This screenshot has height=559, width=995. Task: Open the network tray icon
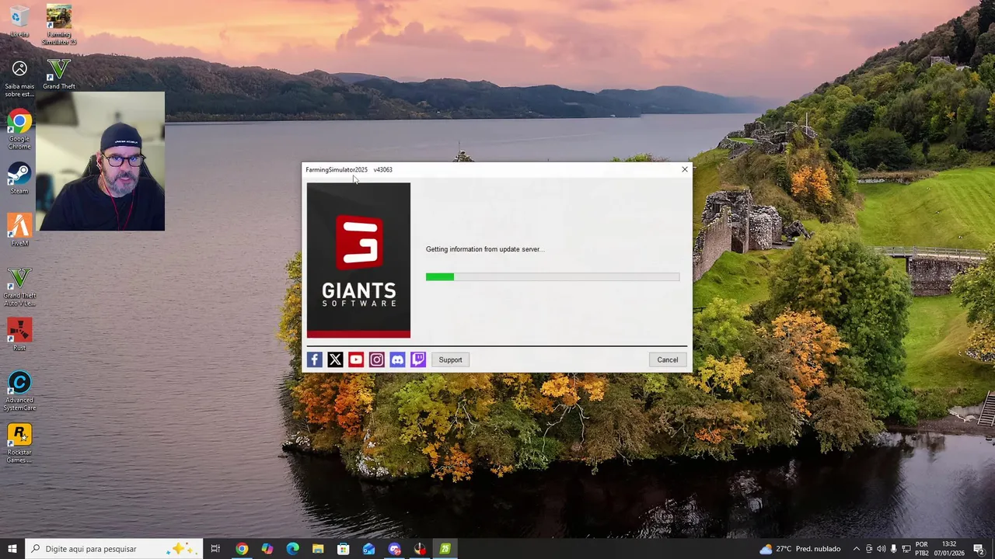click(906, 549)
